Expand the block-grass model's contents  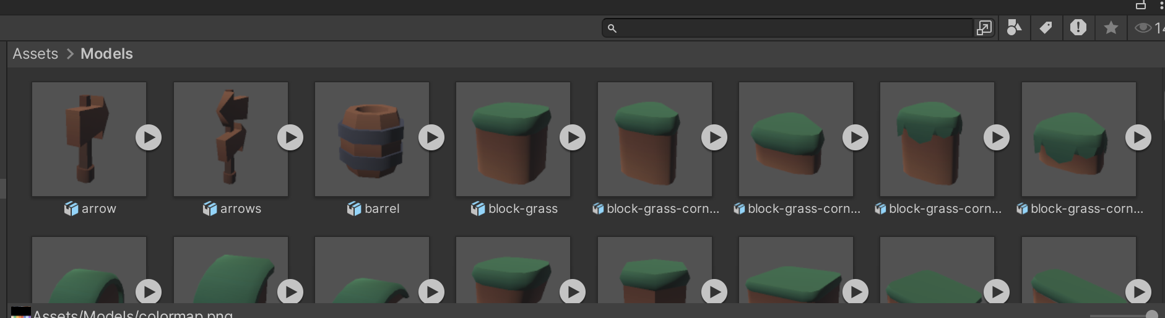click(x=573, y=137)
